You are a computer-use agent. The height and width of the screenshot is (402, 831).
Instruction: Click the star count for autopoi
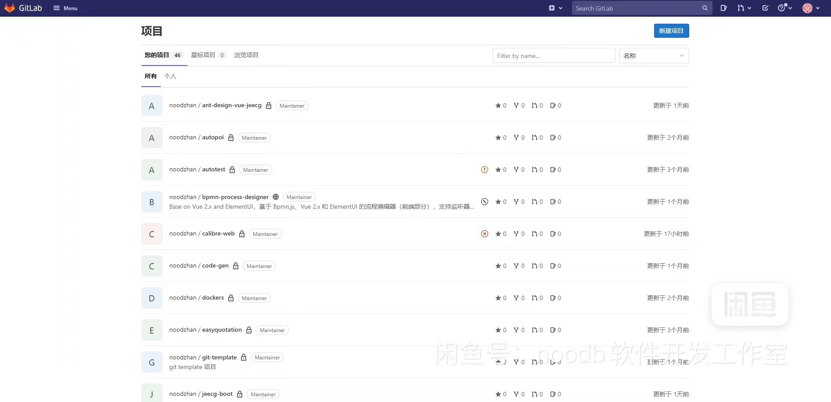[501, 138]
